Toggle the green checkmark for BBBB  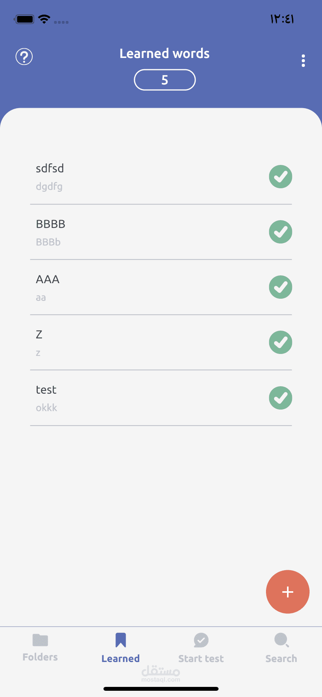click(x=280, y=232)
